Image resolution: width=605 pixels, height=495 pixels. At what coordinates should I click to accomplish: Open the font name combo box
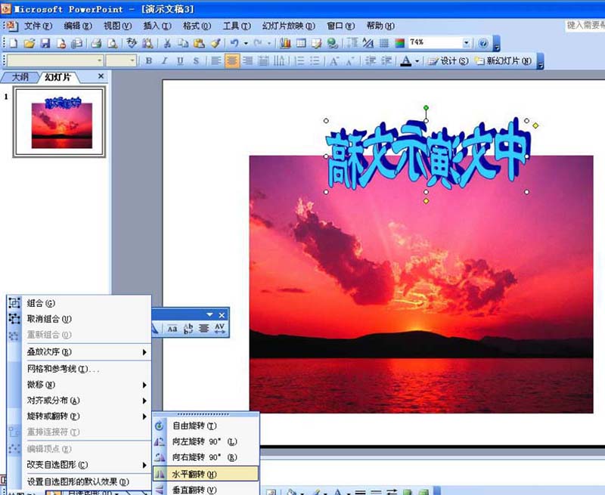(x=100, y=60)
